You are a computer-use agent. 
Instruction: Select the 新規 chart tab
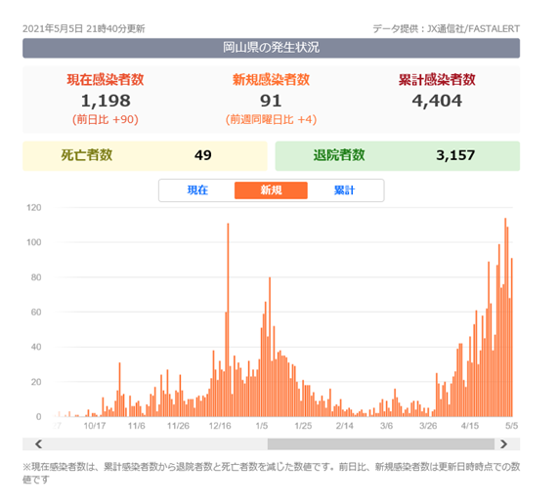[x=271, y=190]
